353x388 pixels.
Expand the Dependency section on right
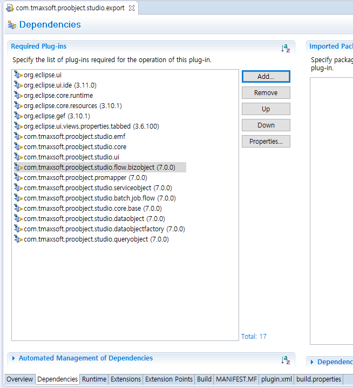tap(312, 362)
